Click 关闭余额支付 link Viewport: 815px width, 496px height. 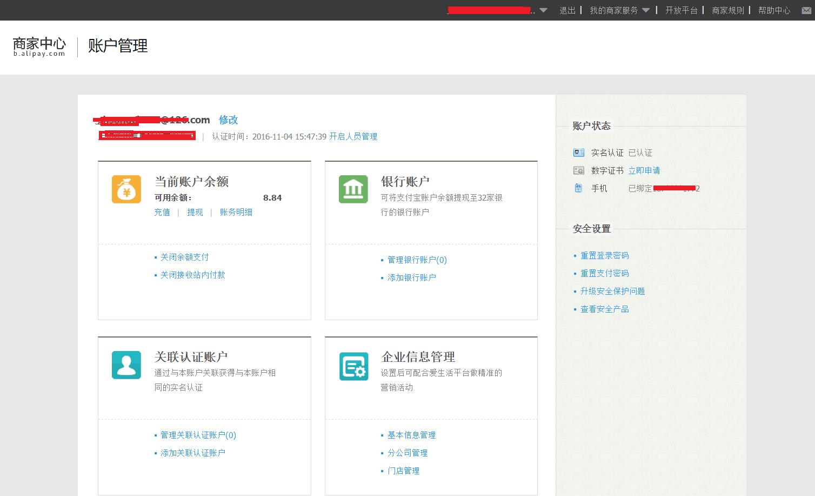184,257
